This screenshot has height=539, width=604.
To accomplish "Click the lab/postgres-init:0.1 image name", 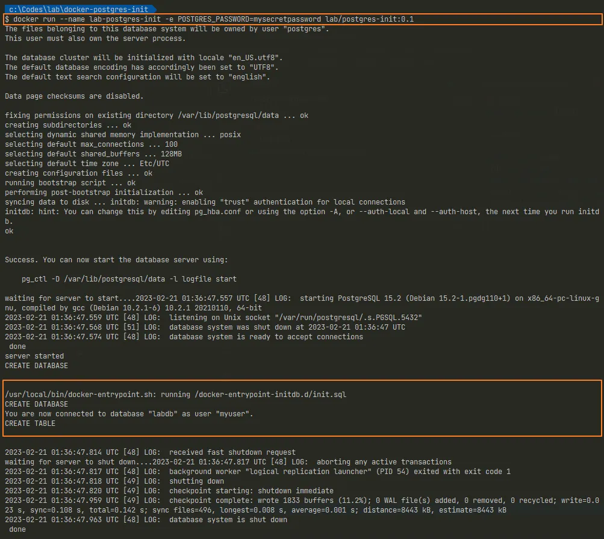I will tap(370, 19).
